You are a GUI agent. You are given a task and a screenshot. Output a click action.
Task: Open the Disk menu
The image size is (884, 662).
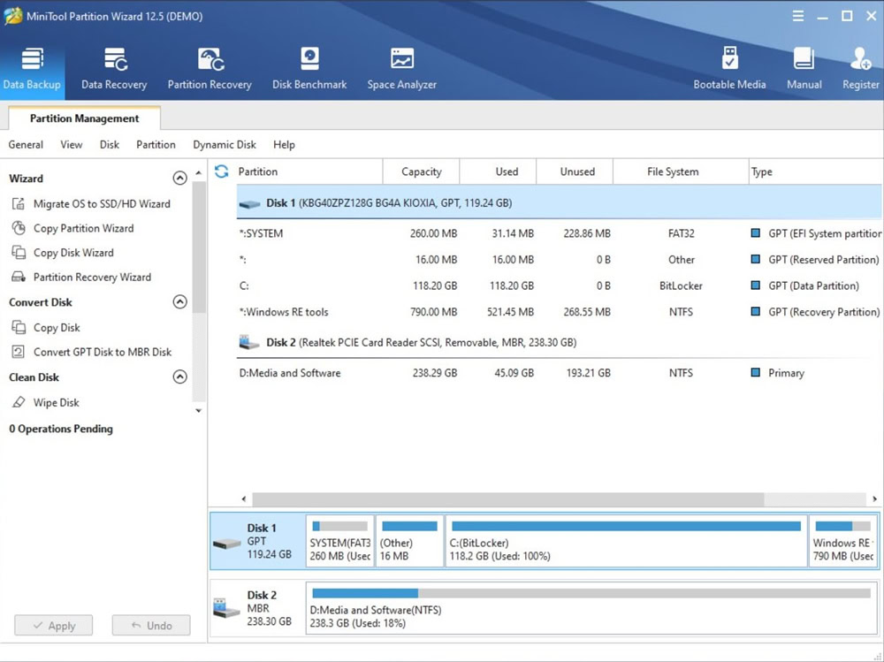pos(110,144)
